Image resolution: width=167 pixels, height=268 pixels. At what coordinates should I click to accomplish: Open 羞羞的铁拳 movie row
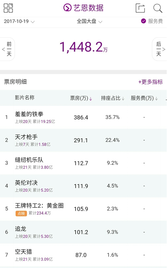click(x=83, y=117)
